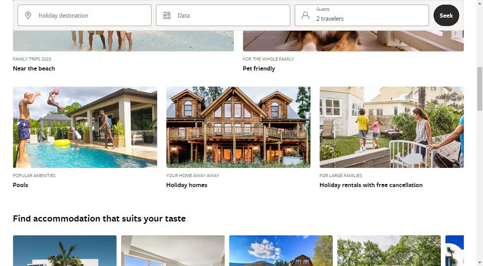Select the holiday destination input field

click(x=84, y=15)
